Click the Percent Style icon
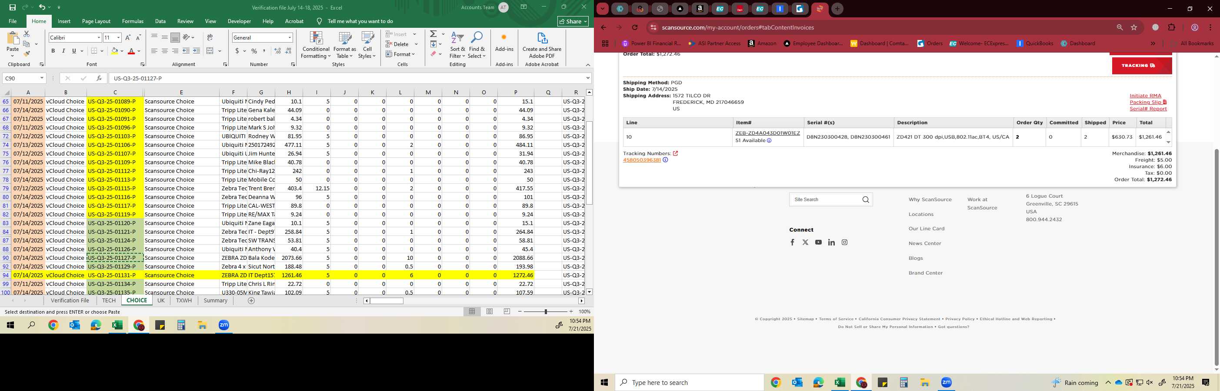The width and height of the screenshot is (1220, 391). (254, 51)
